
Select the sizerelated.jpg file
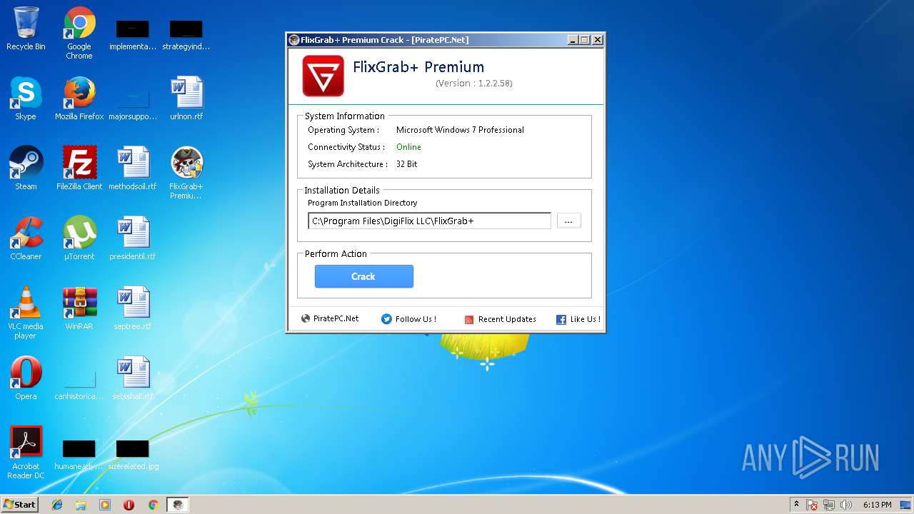[x=133, y=455]
